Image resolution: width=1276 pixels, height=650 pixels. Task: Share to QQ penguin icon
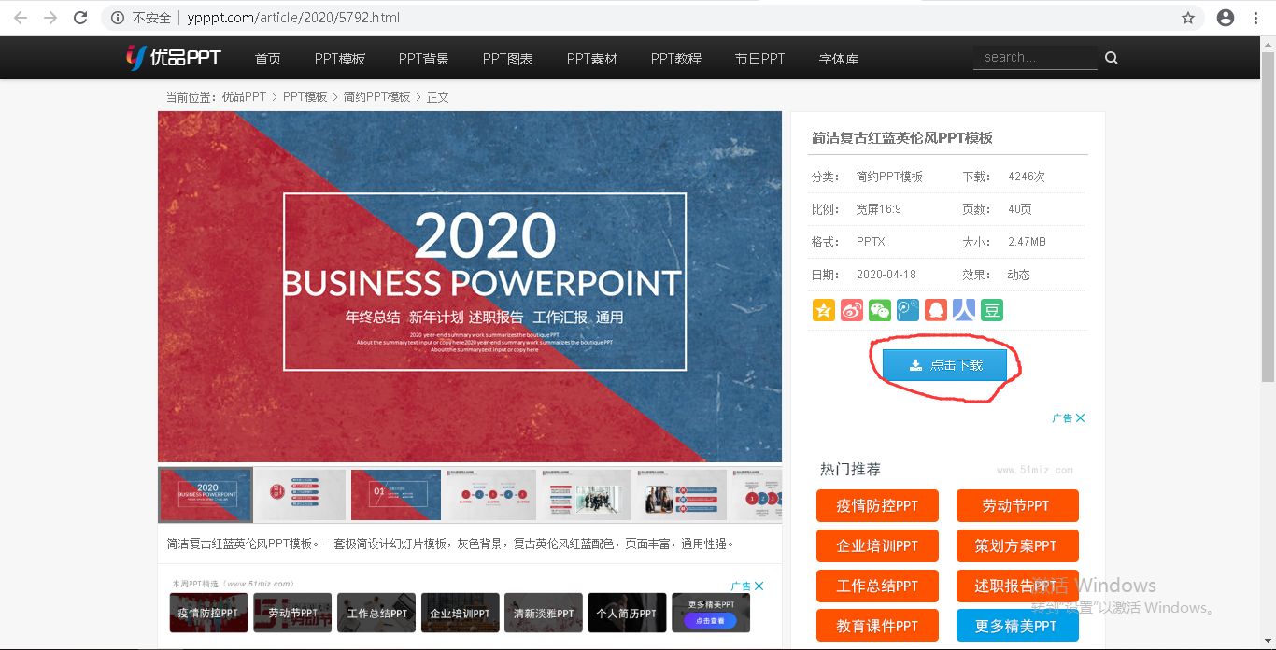tap(935, 310)
